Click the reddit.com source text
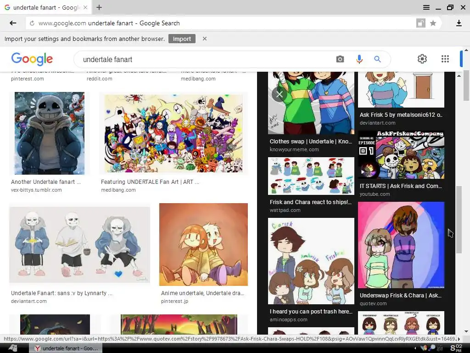 click(100, 79)
